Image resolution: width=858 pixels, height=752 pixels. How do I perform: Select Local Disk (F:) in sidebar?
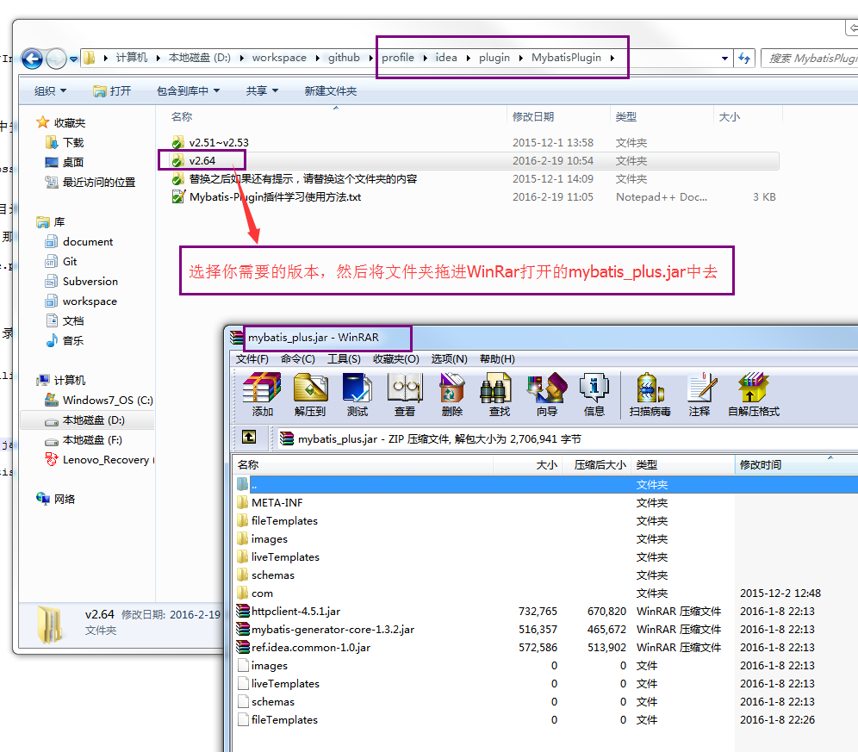coord(84,439)
